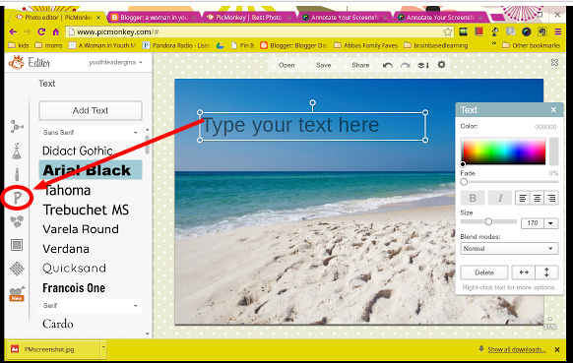
Task: Open the font size dropdown arrow
Action: (551, 222)
